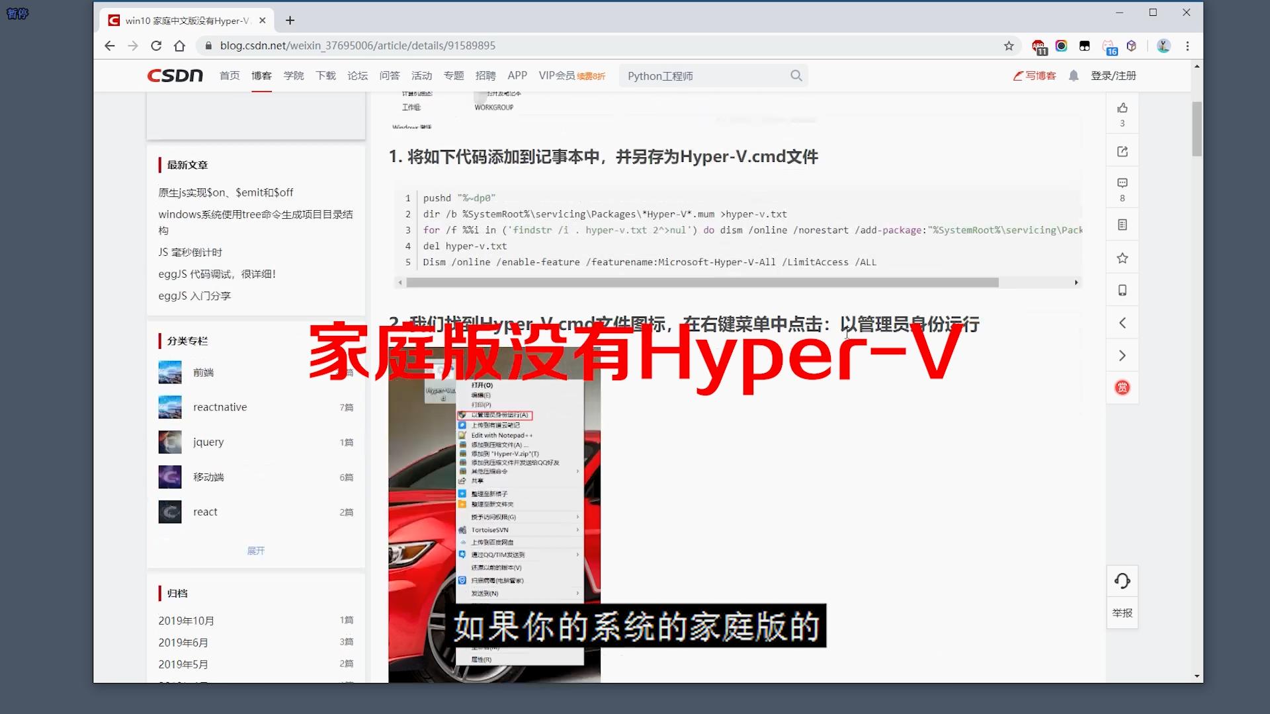1270x714 pixels.
Task: Select 问答 in the CSDN navigation
Action: point(390,75)
